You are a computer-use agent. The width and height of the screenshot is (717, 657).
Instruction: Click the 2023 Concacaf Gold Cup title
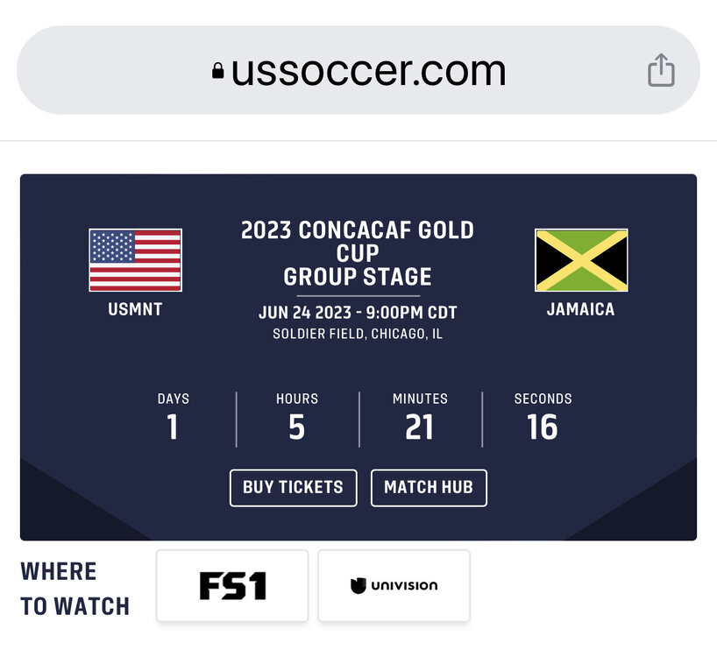[358, 242]
